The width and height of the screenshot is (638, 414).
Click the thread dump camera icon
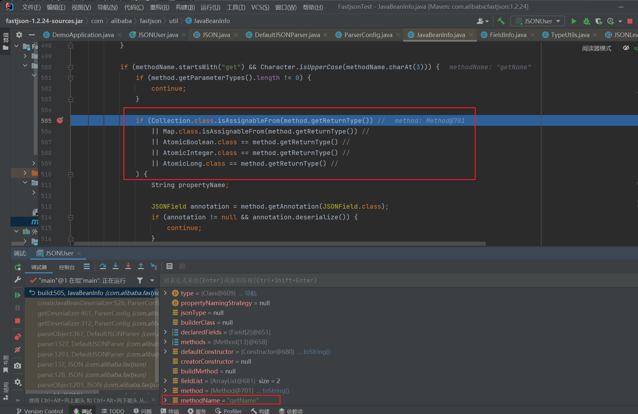[18, 366]
